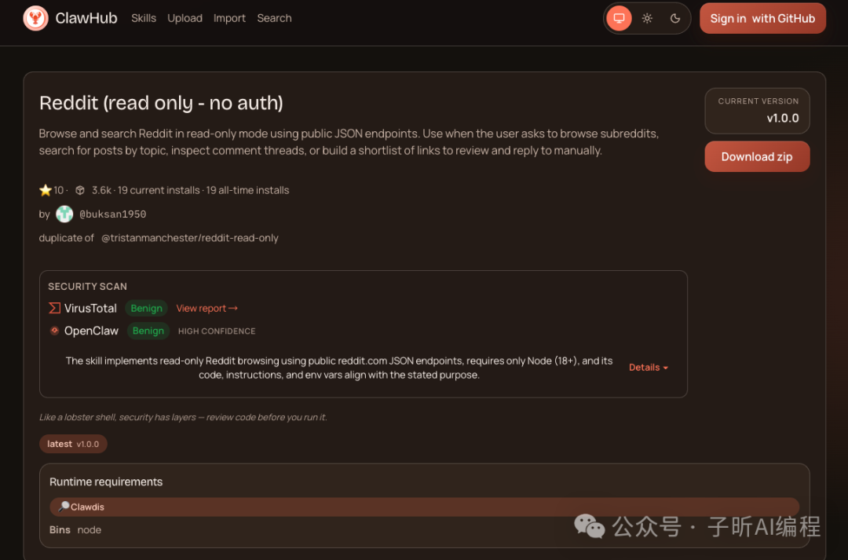This screenshot has height=560, width=848.
Task: Open the Skills nav menu item
Action: coord(144,18)
